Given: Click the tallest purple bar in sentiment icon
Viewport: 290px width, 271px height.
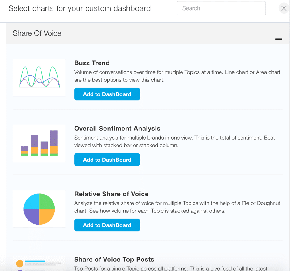Looking at the screenshot, I should (x=54, y=138).
